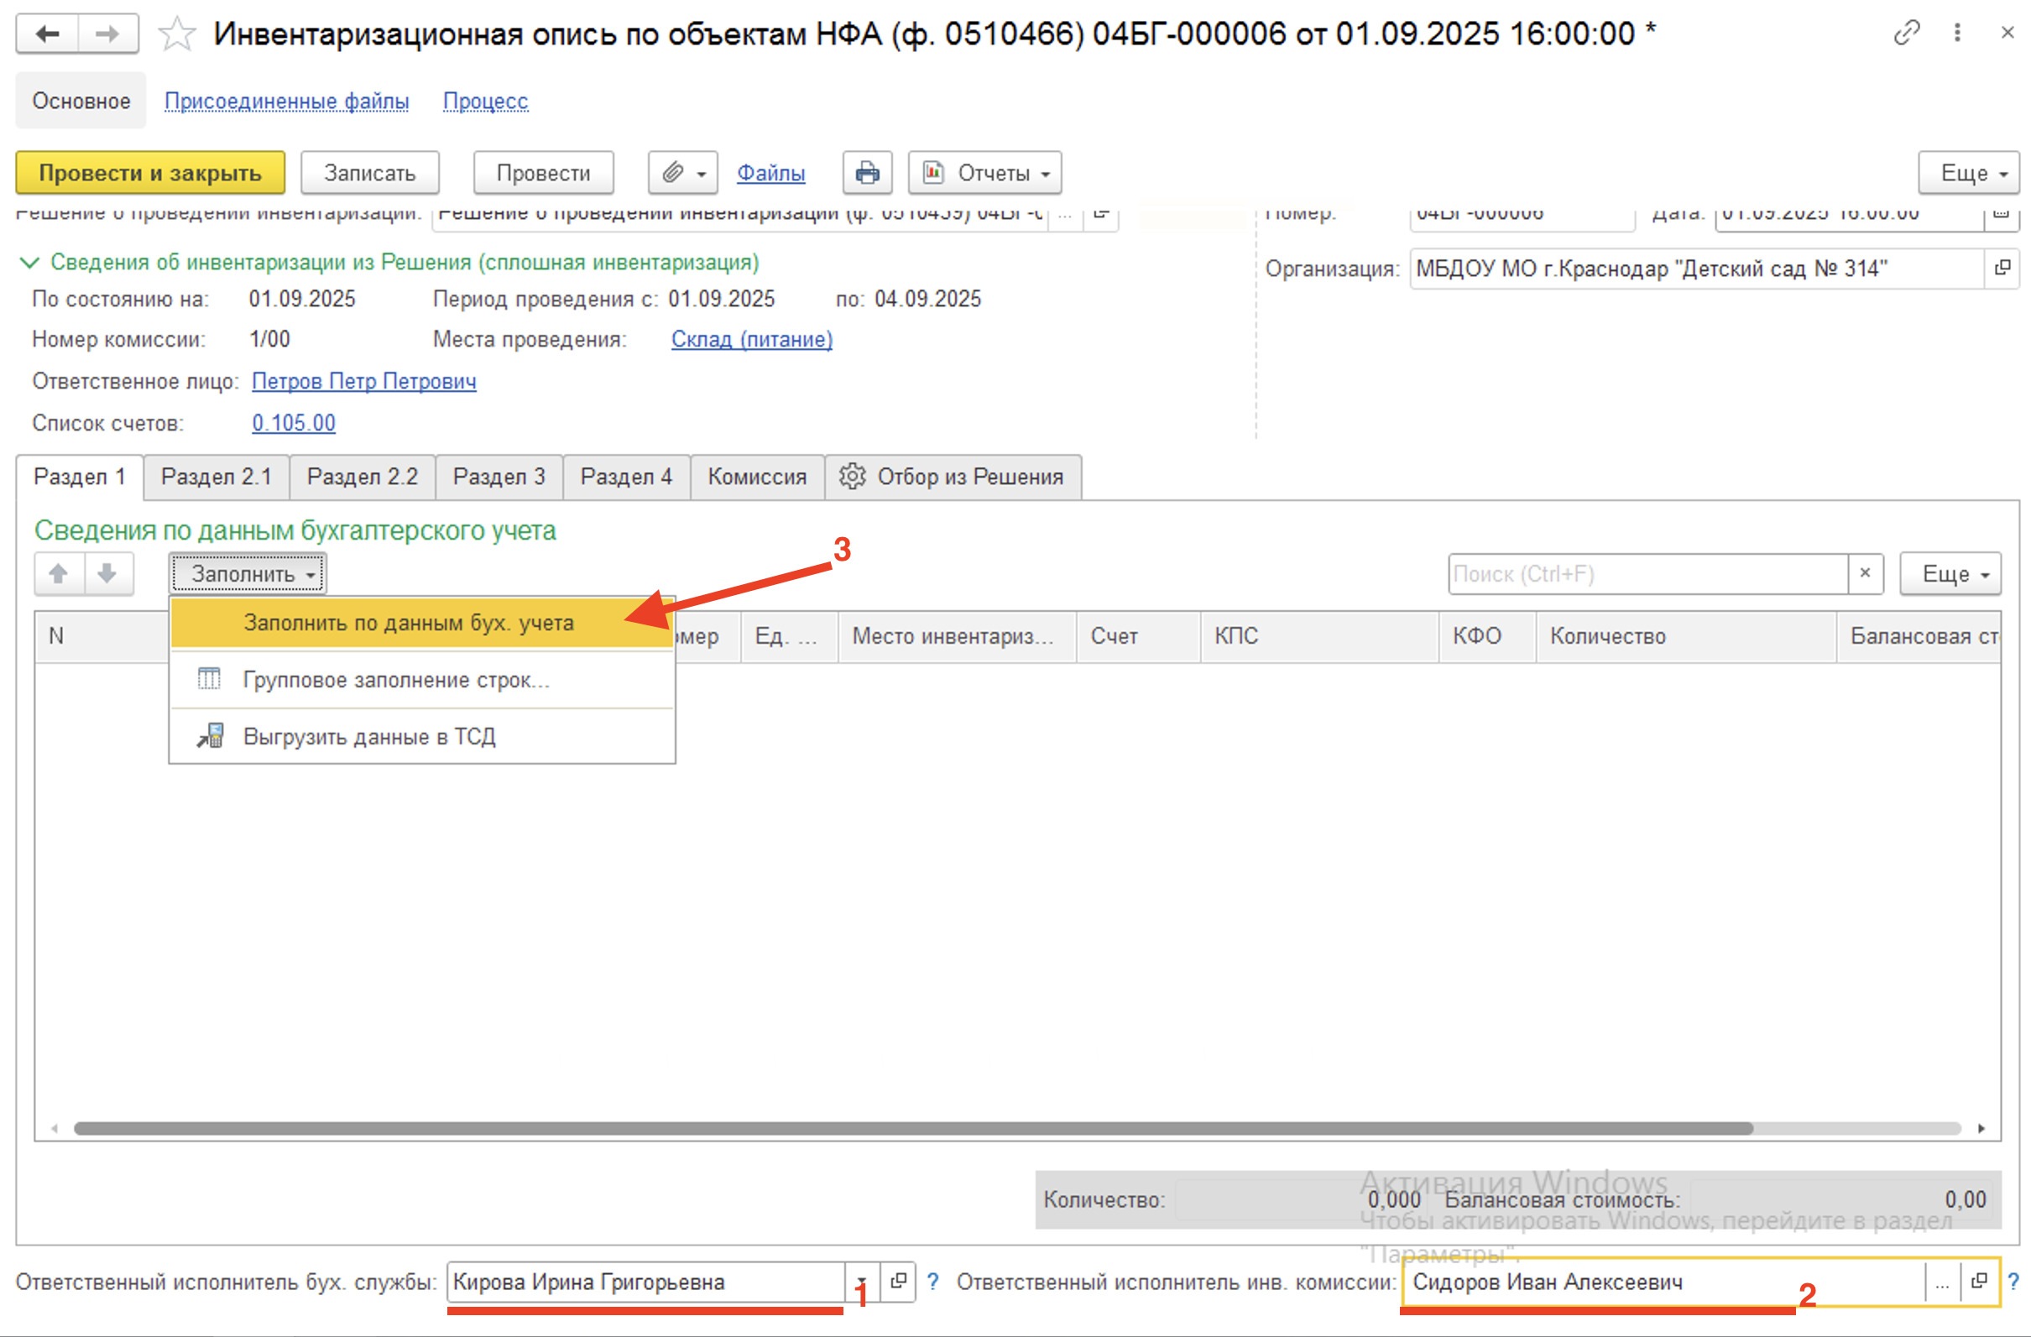Open the Раздел 2.1 tab
Screen dimensions: 2031x1337
click(x=216, y=477)
